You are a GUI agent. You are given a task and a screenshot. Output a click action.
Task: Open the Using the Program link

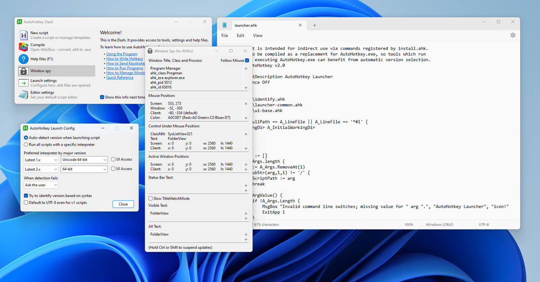coord(122,54)
